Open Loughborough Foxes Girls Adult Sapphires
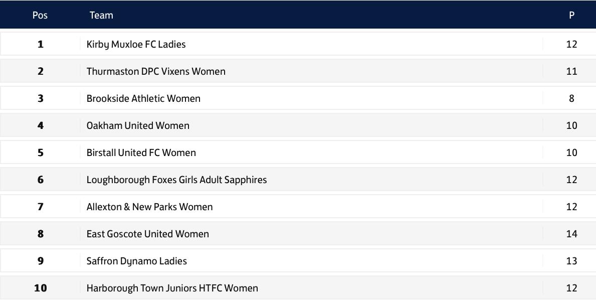 click(x=177, y=180)
